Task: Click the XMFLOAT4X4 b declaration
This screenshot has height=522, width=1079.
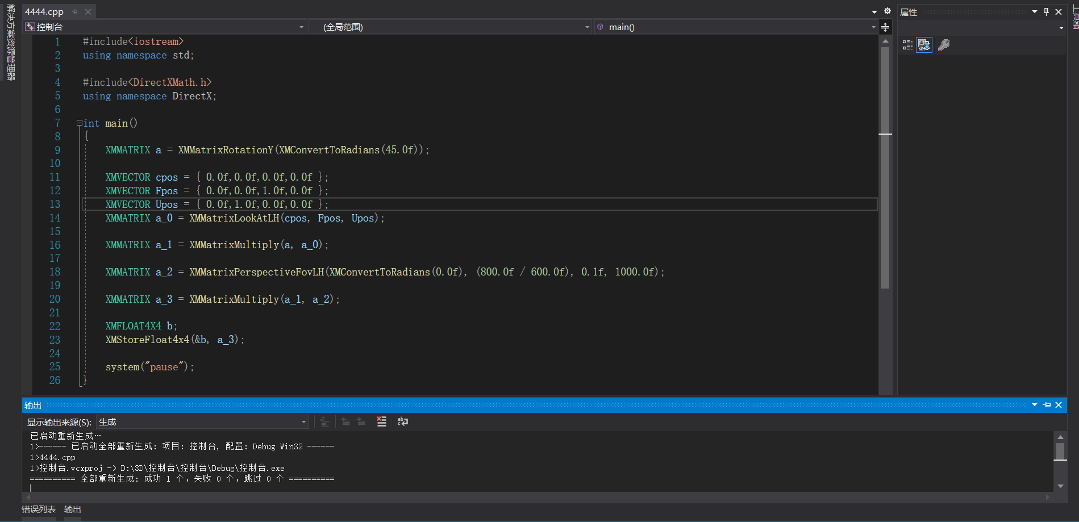Action: [x=141, y=326]
